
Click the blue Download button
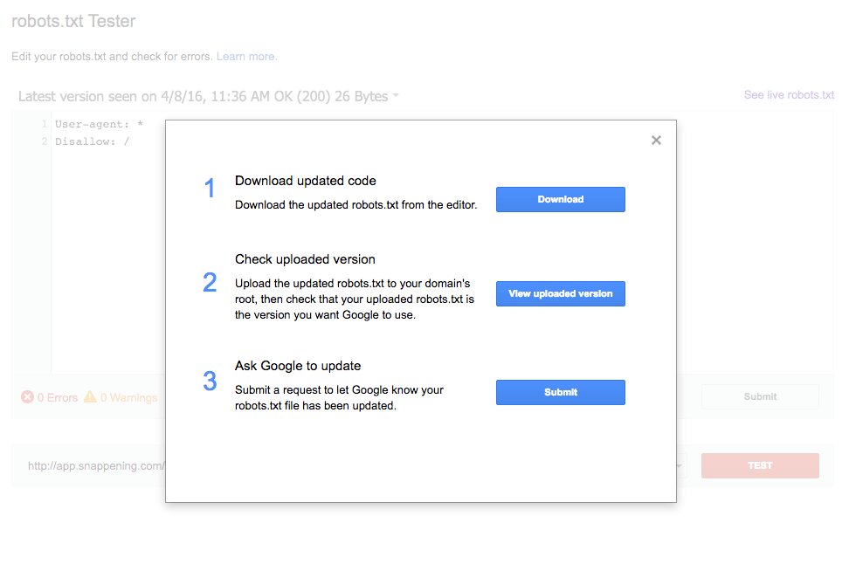[560, 199]
